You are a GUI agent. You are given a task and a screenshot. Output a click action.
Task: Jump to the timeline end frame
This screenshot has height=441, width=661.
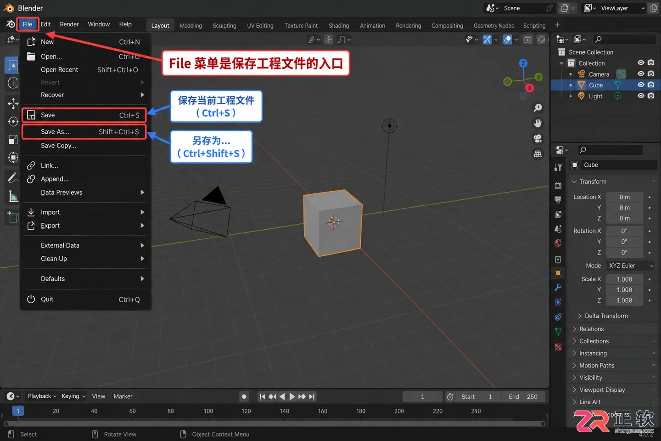pyautogui.click(x=312, y=396)
